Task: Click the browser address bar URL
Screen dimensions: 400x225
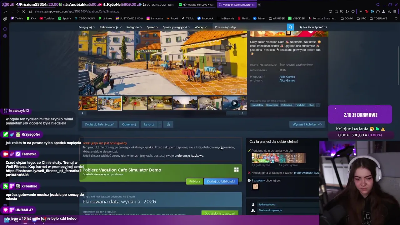Action: point(77,12)
